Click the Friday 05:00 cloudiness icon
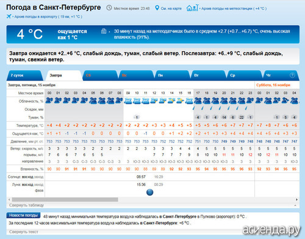The width and height of the screenshot is (305, 239). point(93,100)
